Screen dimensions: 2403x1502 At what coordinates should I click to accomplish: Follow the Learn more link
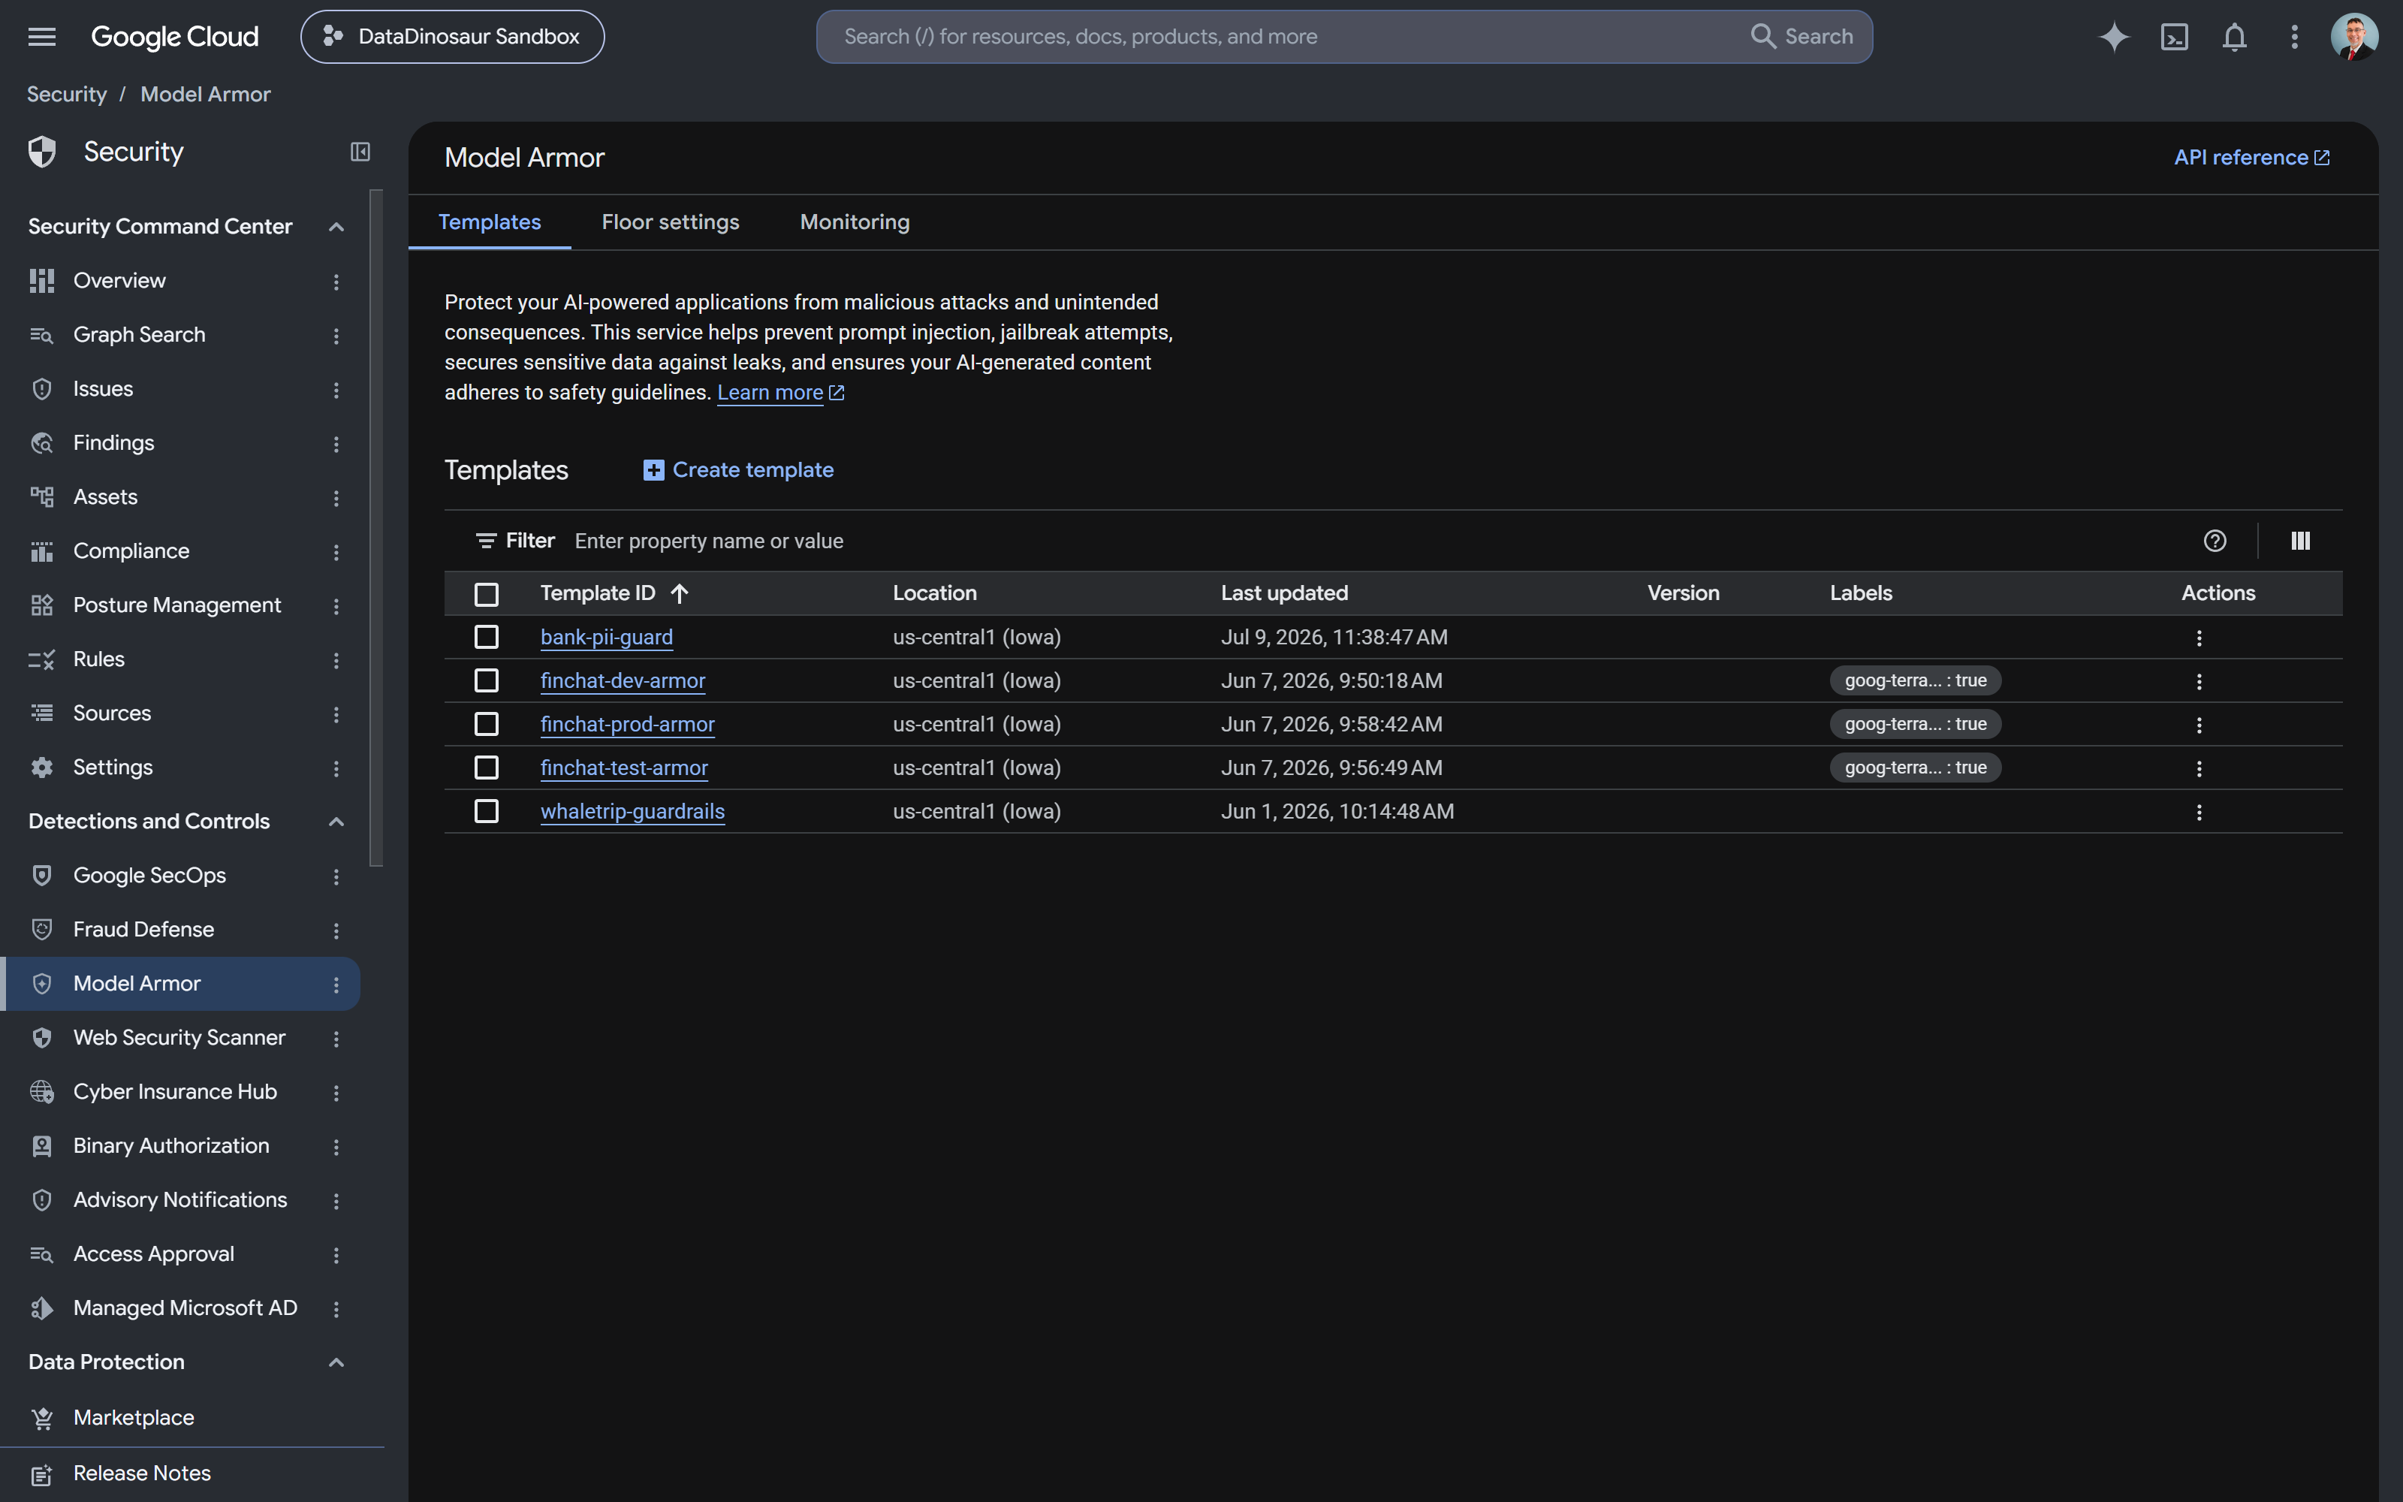pos(780,394)
